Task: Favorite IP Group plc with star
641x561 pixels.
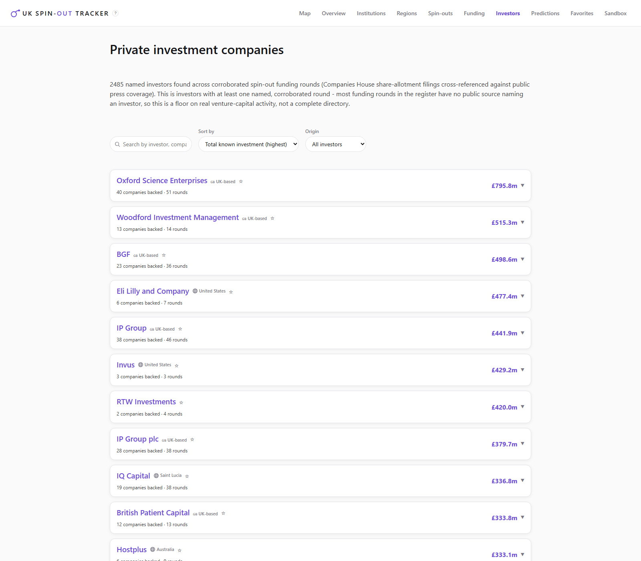Action: click(192, 440)
